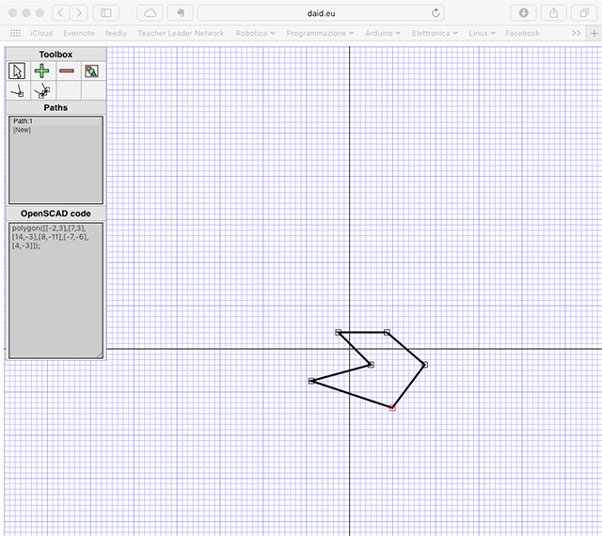Open the Evernote bookmark link
The height and width of the screenshot is (536, 602).
(78, 33)
